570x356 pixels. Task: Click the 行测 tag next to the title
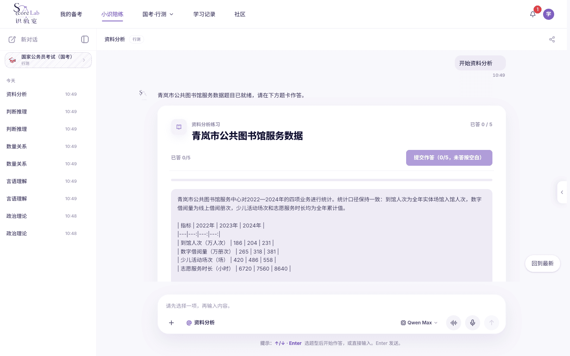click(137, 39)
